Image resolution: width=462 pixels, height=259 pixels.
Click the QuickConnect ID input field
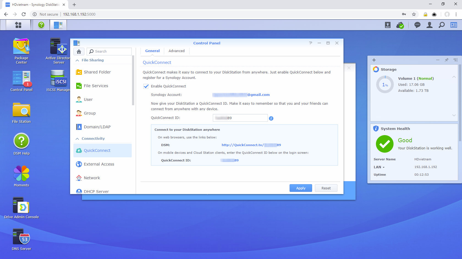click(x=240, y=118)
